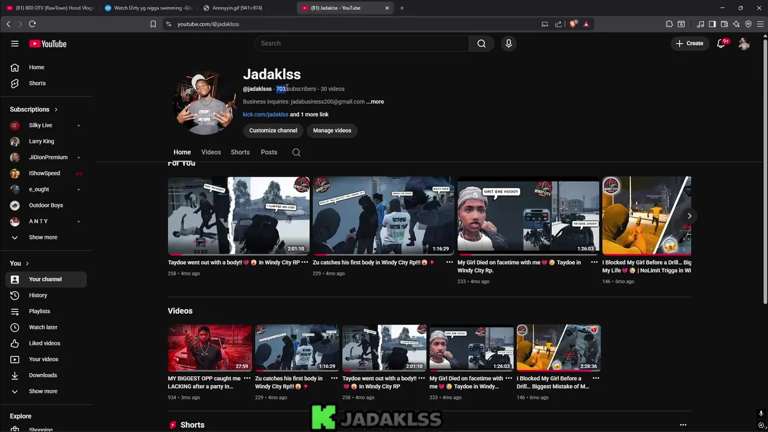The image size is (768, 432).
Task: Open the browser extensions puzzle icon
Action: pyautogui.click(x=669, y=24)
